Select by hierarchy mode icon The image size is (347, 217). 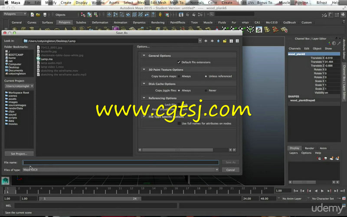(x=83, y=15)
